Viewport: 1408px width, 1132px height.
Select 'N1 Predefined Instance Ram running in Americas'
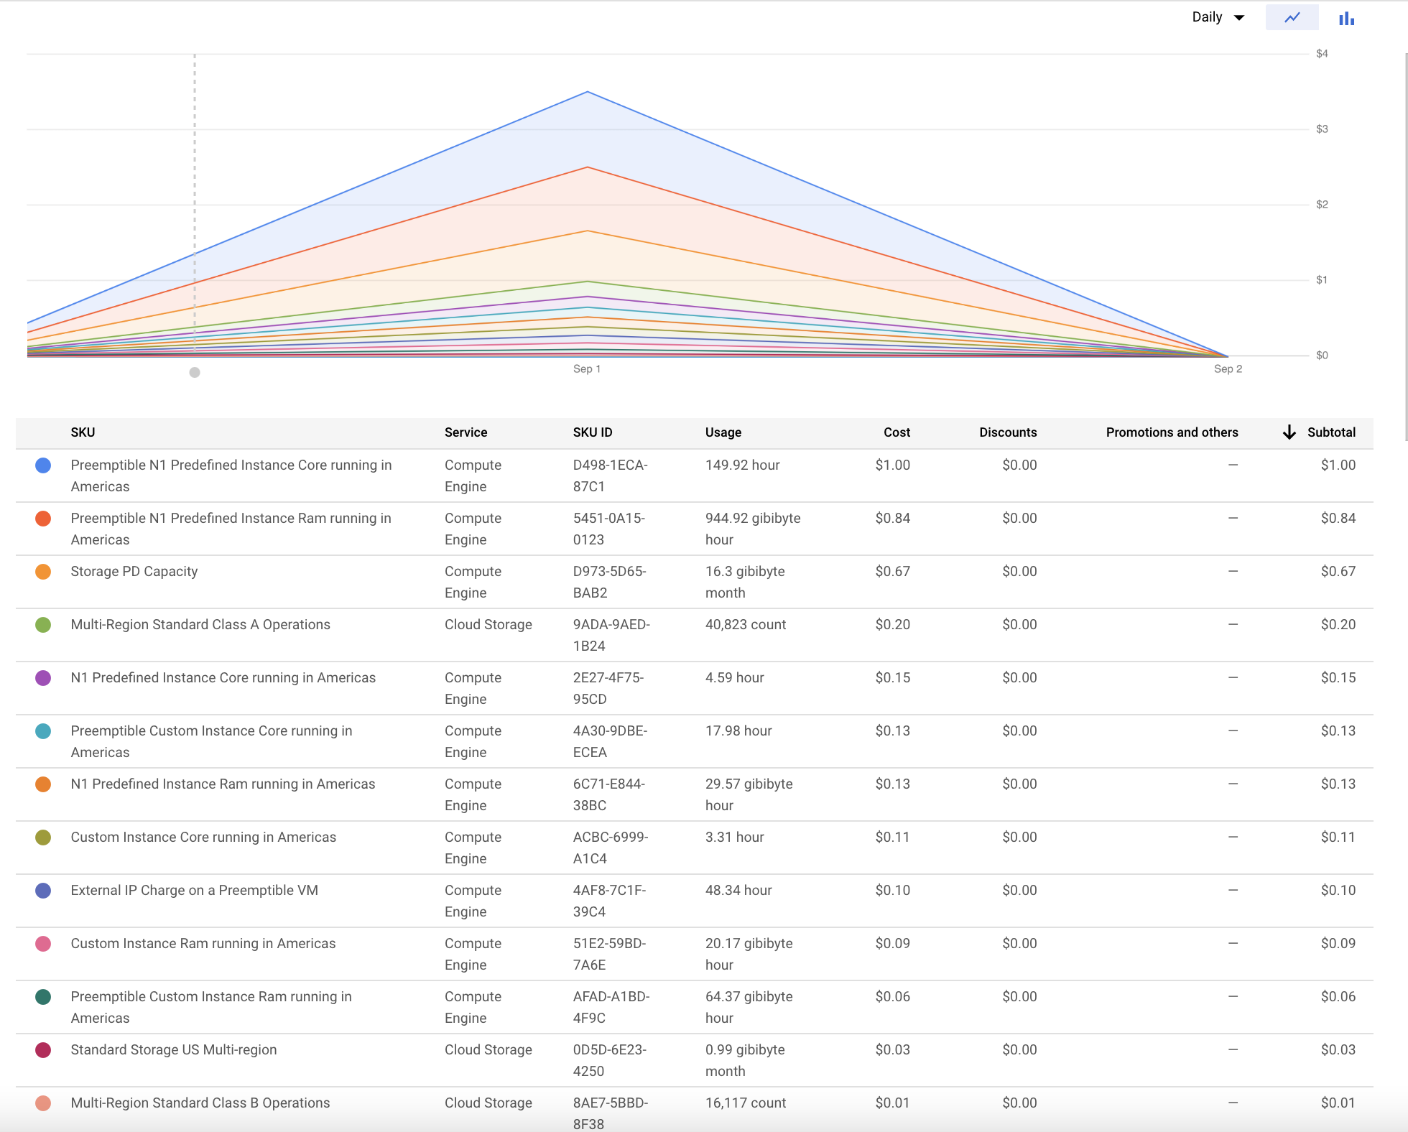223,784
